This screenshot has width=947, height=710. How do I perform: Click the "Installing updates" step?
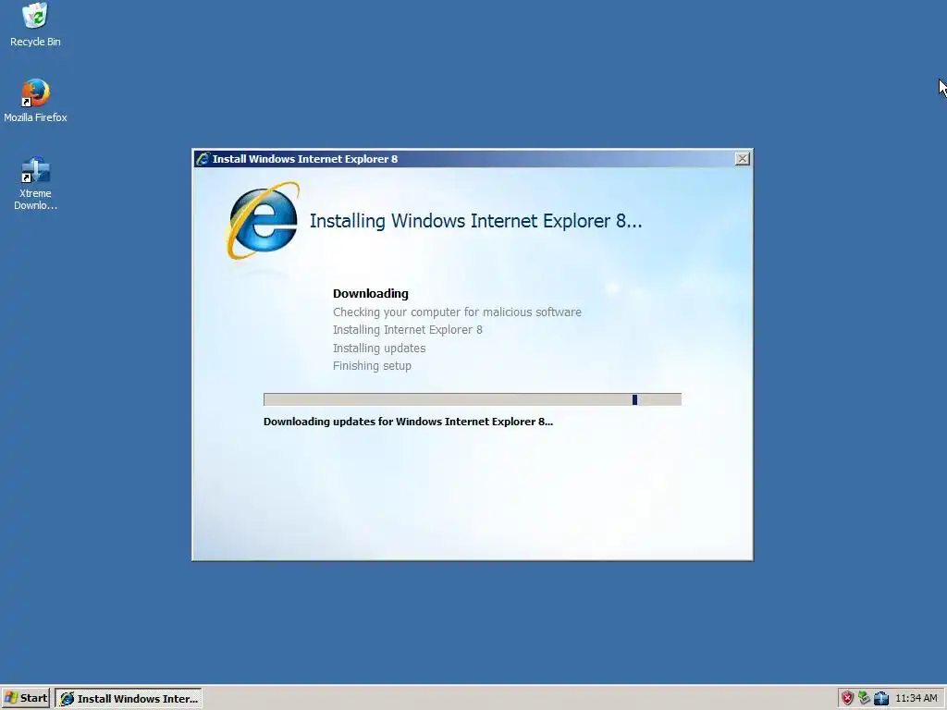[x=379, y=349]
